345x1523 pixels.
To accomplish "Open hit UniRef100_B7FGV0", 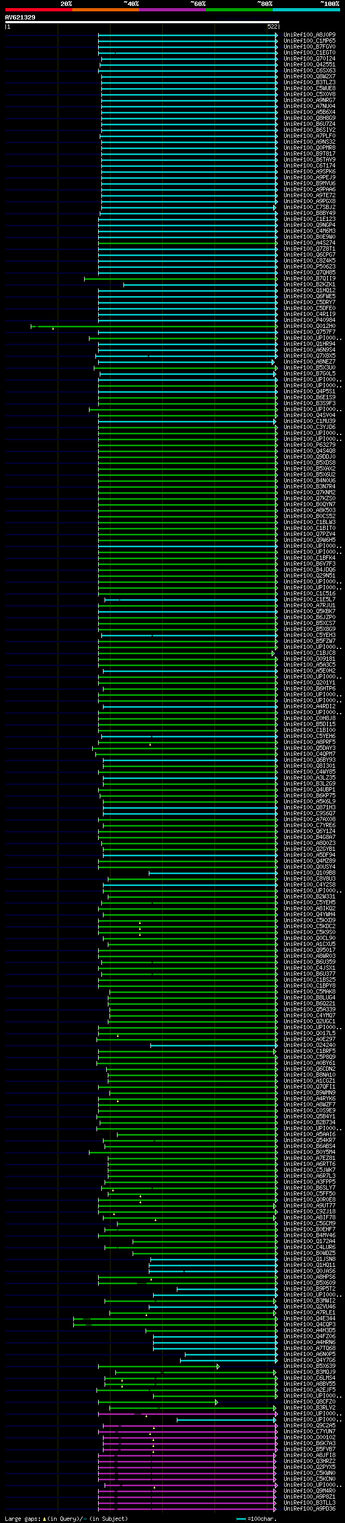I will [x=309, y=46].
